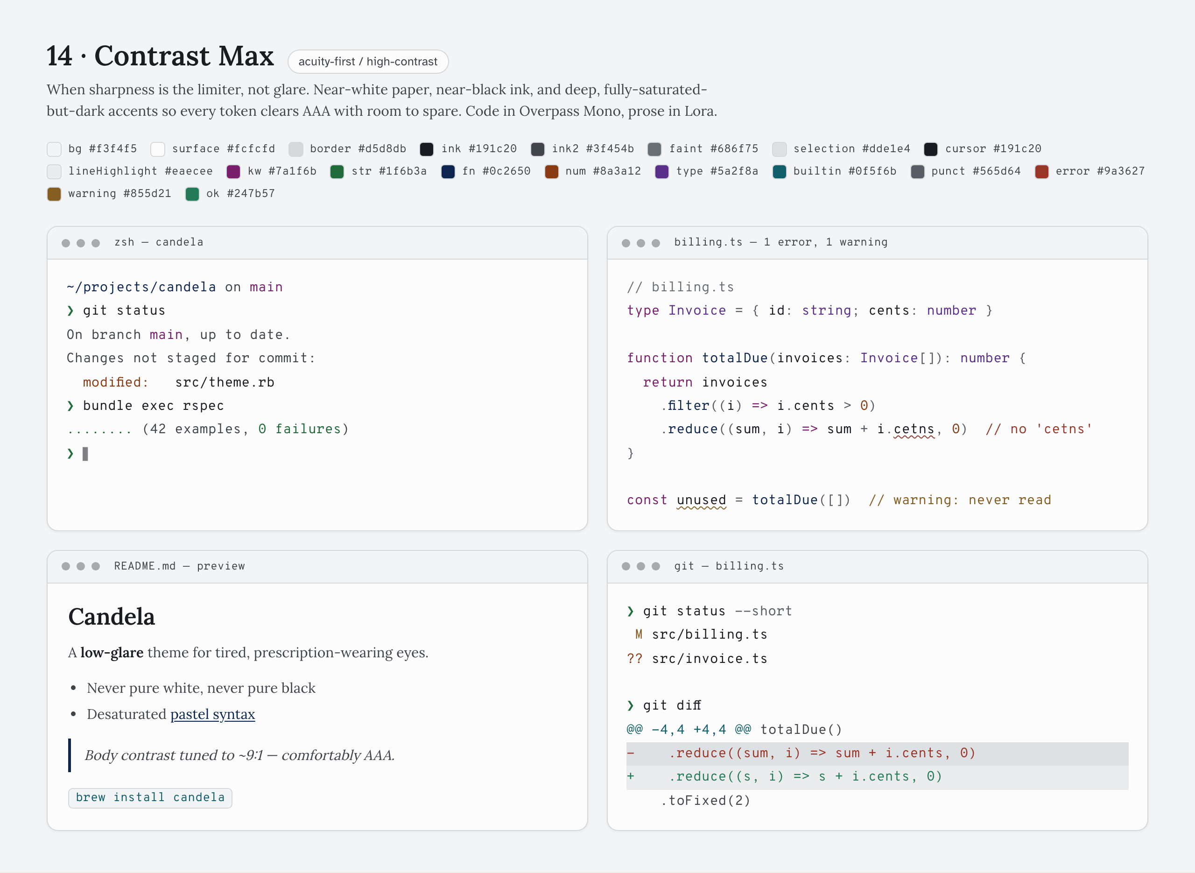Select the billing.ts error window title
Image resolution: width=1195 pixels, height=873 pixels.
(x=780, y=242)
